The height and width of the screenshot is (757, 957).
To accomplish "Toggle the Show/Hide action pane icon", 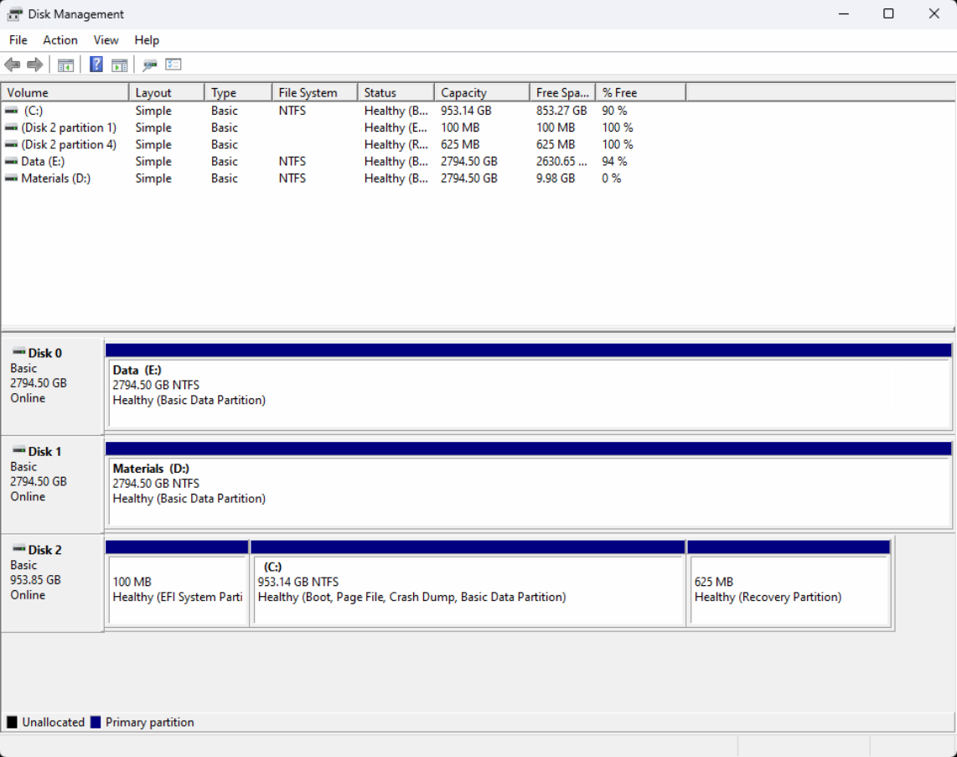I will coord(120,65).
